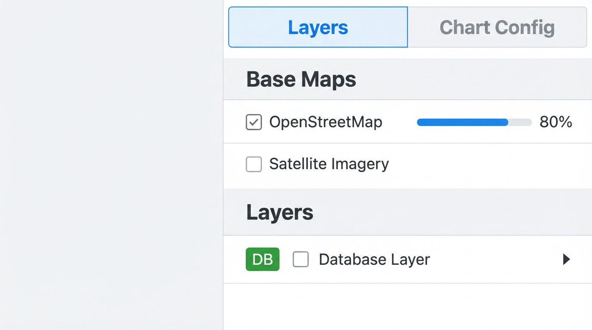Enable the Database Layer checkbox
This screenshot has height=330, width=592.
click(301, 259)
